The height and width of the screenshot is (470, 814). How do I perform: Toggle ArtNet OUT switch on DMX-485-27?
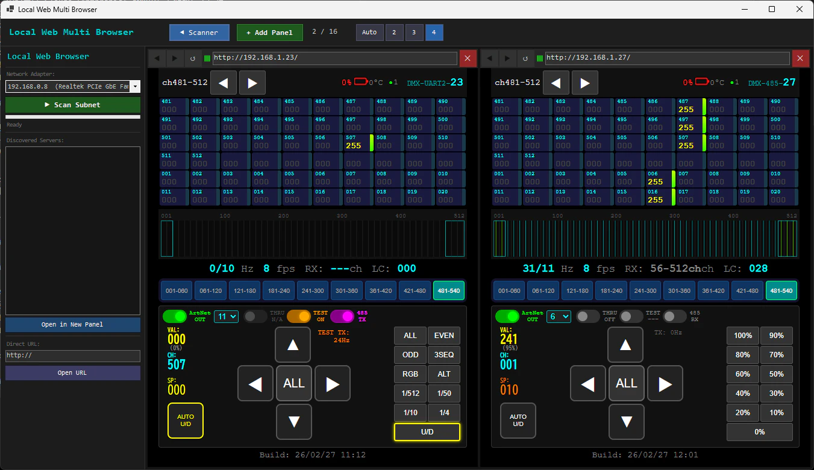[507, 316]
